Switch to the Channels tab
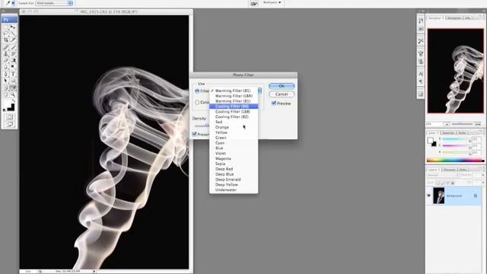The width and height of the screenshot is (487, 274). pos(450,170)
